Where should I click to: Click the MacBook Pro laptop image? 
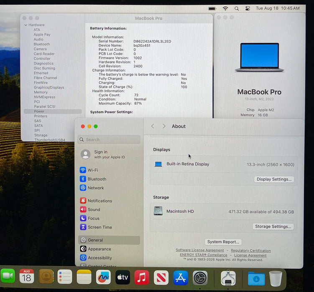[x=260, y=57]
